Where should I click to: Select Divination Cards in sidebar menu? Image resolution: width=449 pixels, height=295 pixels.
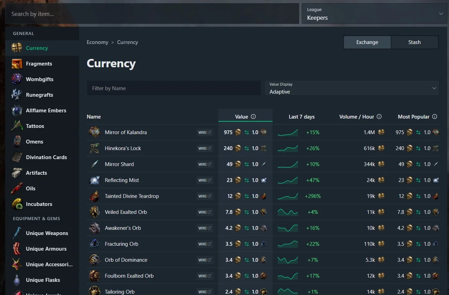(46, 157)
